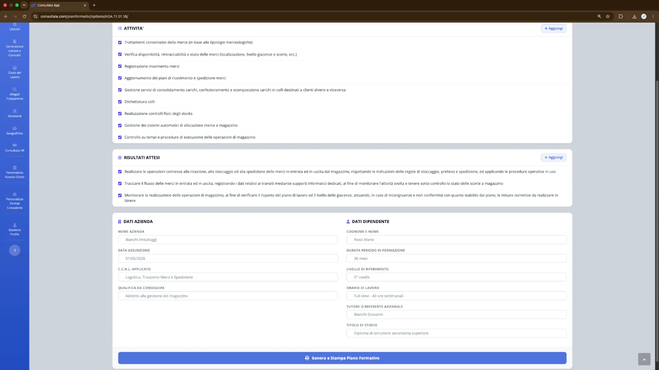The image size is (659, 370).
Task: Open Consultala HR folder
Action: [14, 148]
